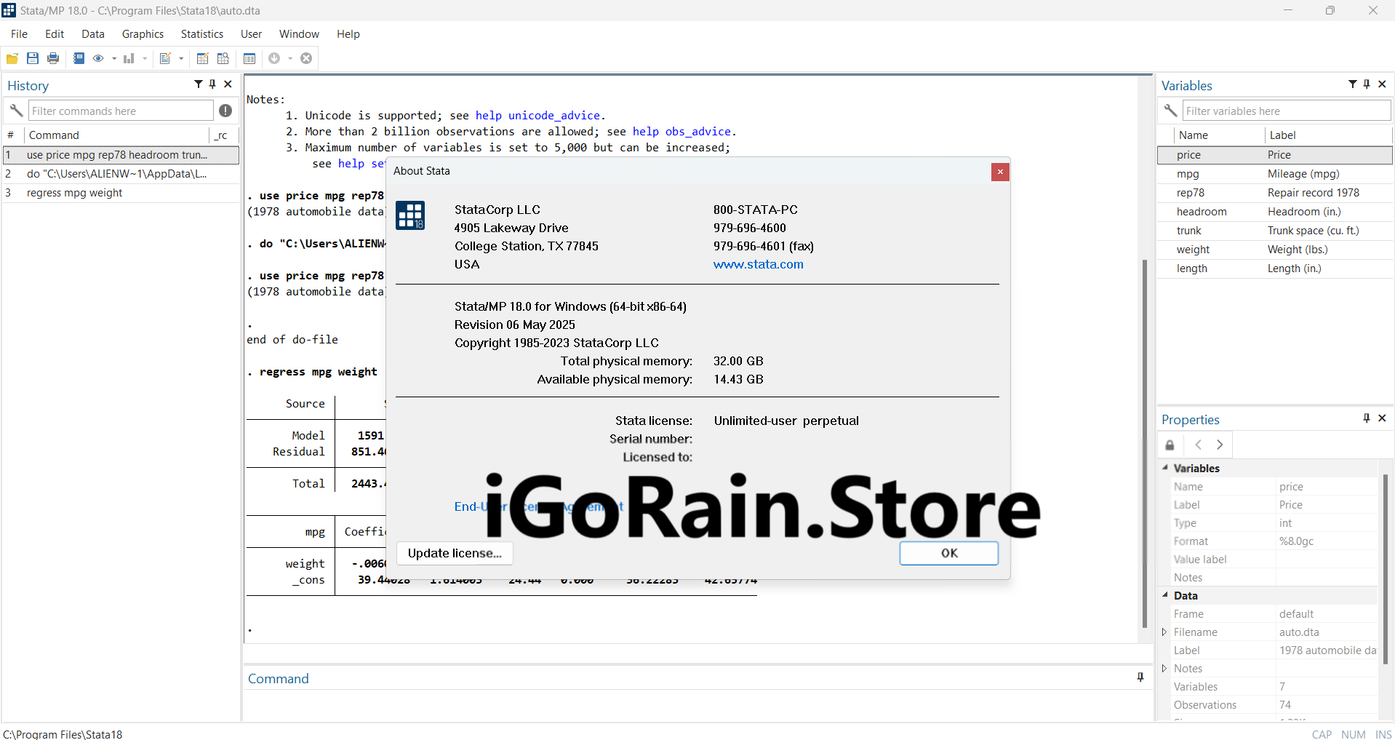
Task: Click the Log notebook icon
Action: pyautogui.click(x=79, y=58)
